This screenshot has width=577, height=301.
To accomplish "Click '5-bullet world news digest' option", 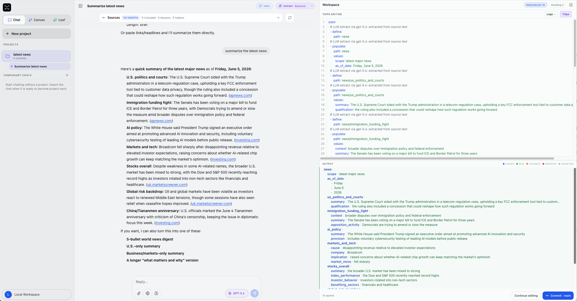I will click(150, 239).
